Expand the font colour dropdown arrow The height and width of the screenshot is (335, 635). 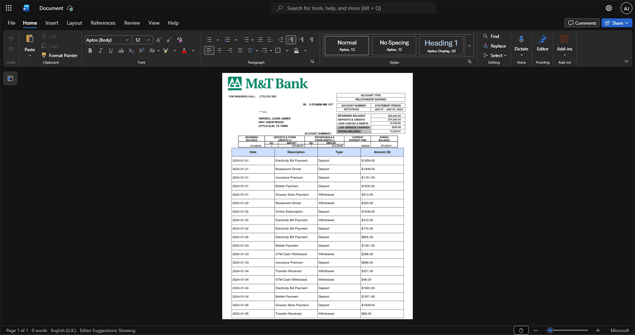193,50
